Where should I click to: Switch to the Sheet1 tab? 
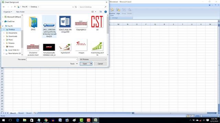tap(13, 113)
